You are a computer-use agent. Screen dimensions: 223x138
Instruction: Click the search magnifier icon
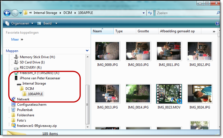(x=218, y=13)
